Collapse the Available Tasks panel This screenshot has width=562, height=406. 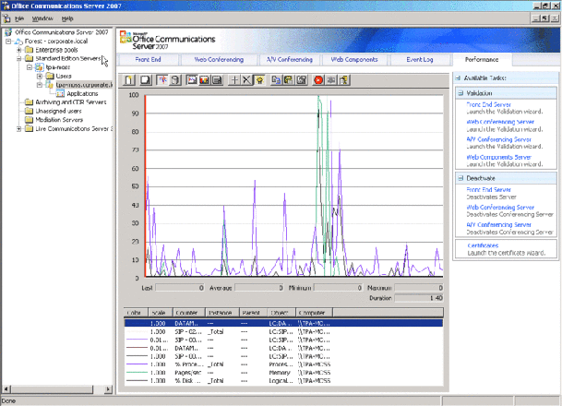click(x=458, y=78)
